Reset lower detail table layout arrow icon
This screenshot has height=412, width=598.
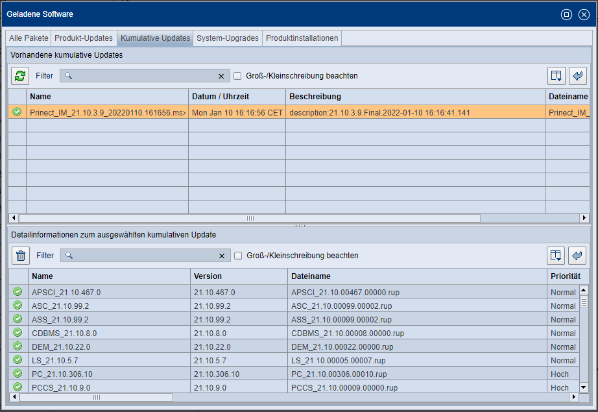coord(577,255)
